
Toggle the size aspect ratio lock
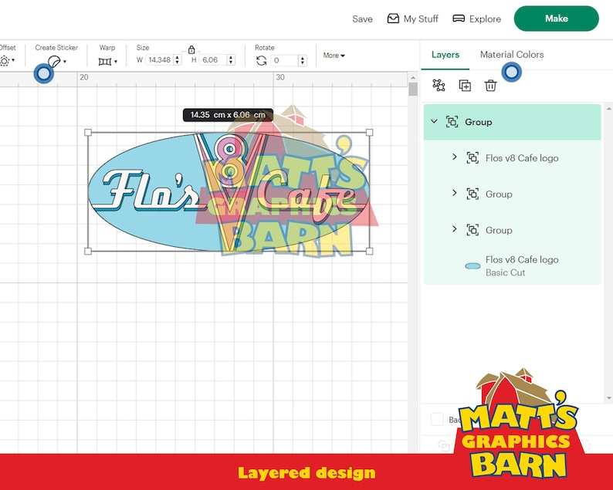191,49
